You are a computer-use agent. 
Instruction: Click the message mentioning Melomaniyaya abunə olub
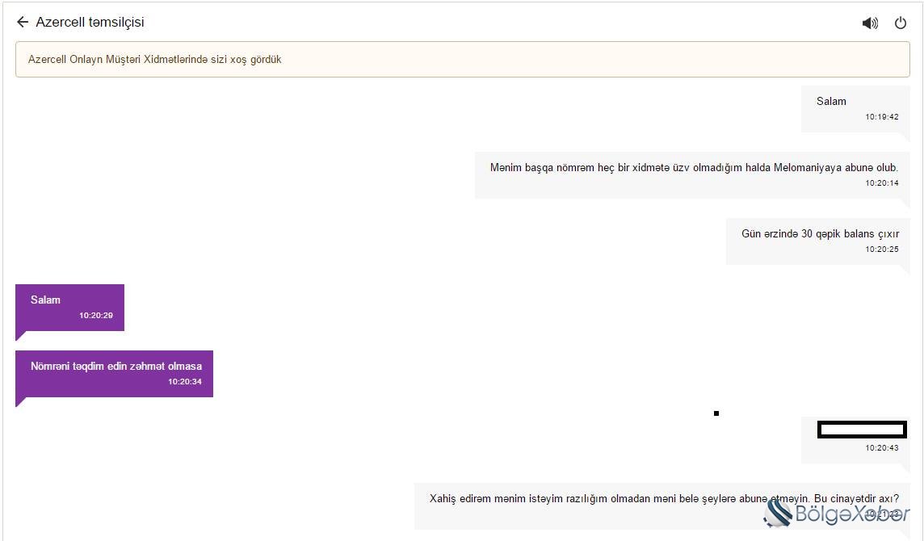point(692,174)
